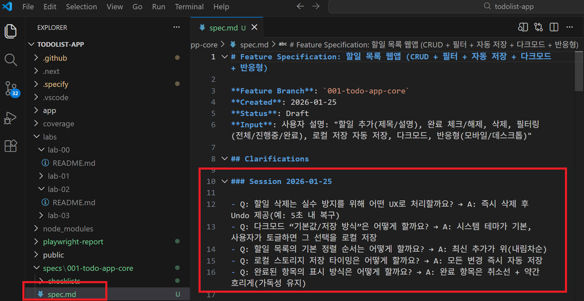584x301 pixels.
Task: Expand the coverage folder
Action: point(58,124)
